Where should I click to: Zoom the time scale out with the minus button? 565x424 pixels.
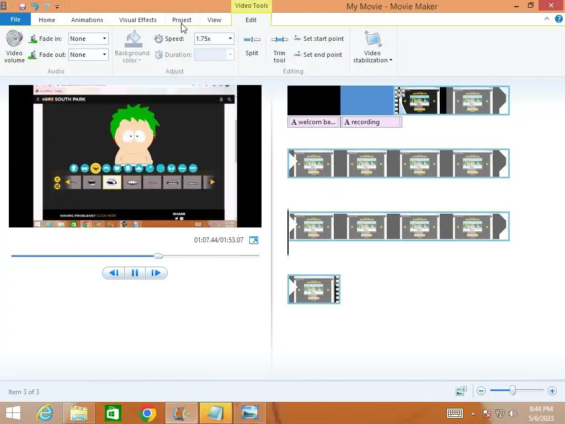pos(481,391)
